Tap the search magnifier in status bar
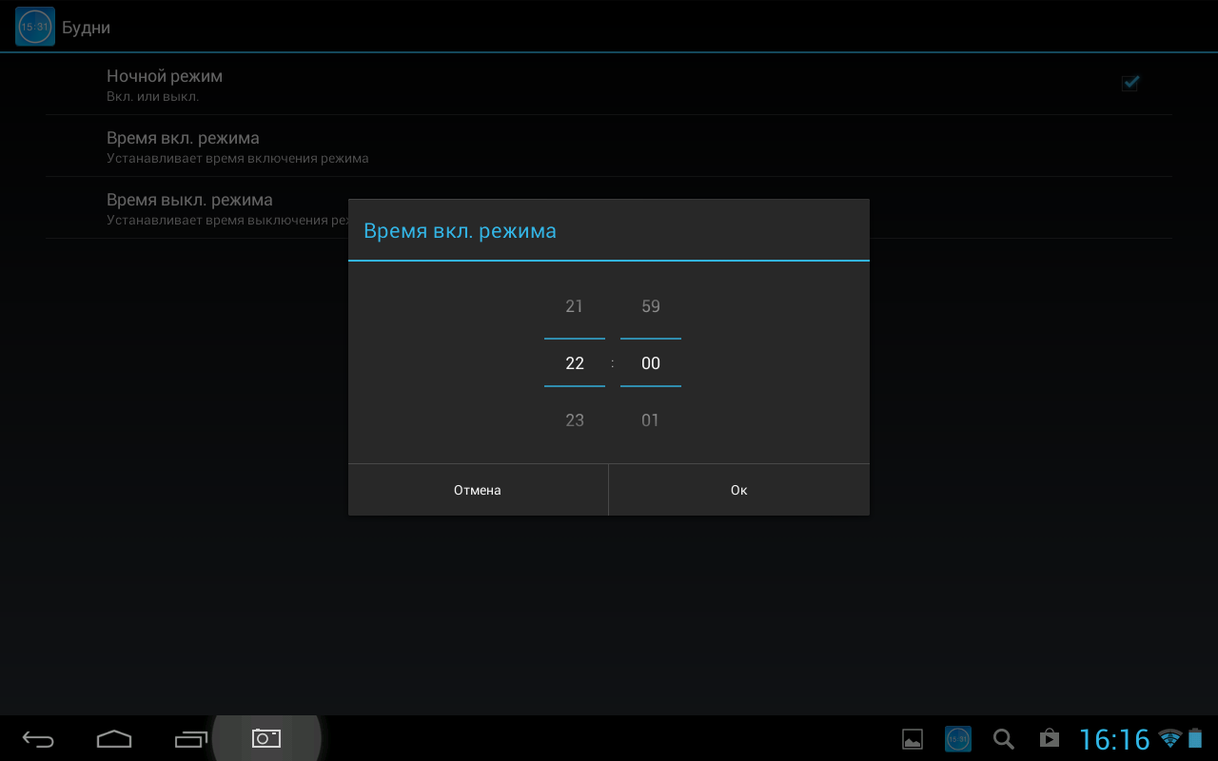 click(1003, 739)
